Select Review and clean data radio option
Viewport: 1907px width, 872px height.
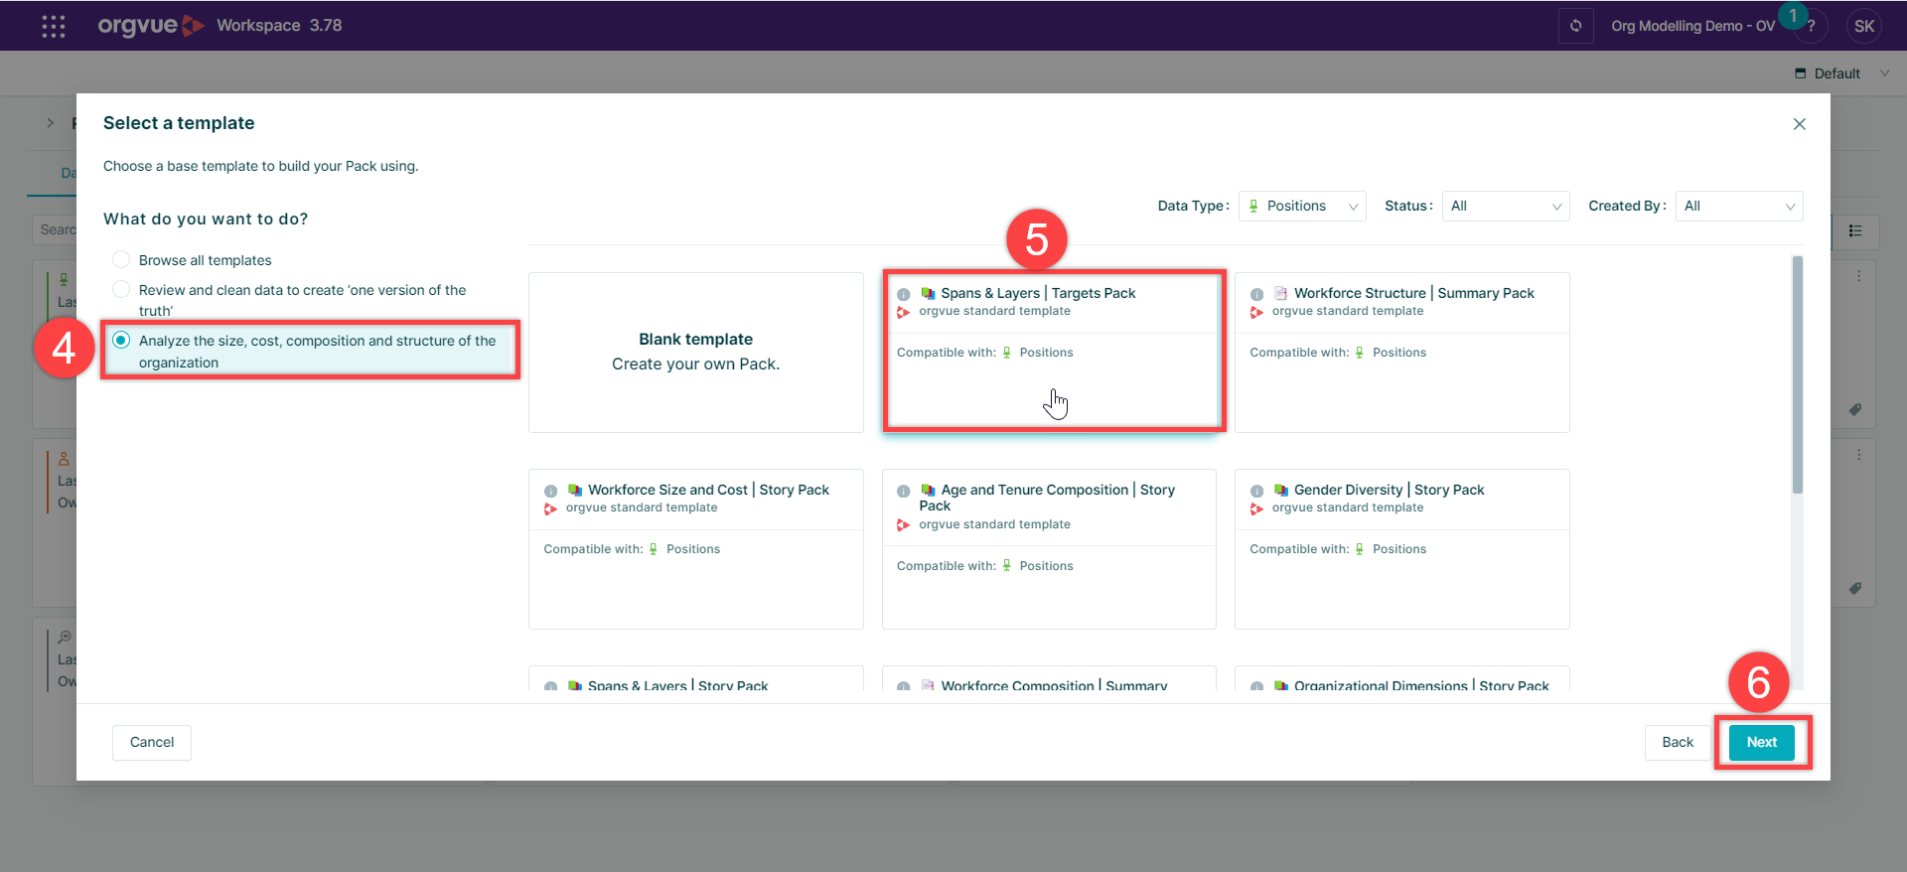121,289
